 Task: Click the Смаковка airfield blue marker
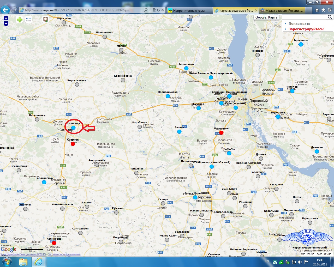(x=73, y=128)
